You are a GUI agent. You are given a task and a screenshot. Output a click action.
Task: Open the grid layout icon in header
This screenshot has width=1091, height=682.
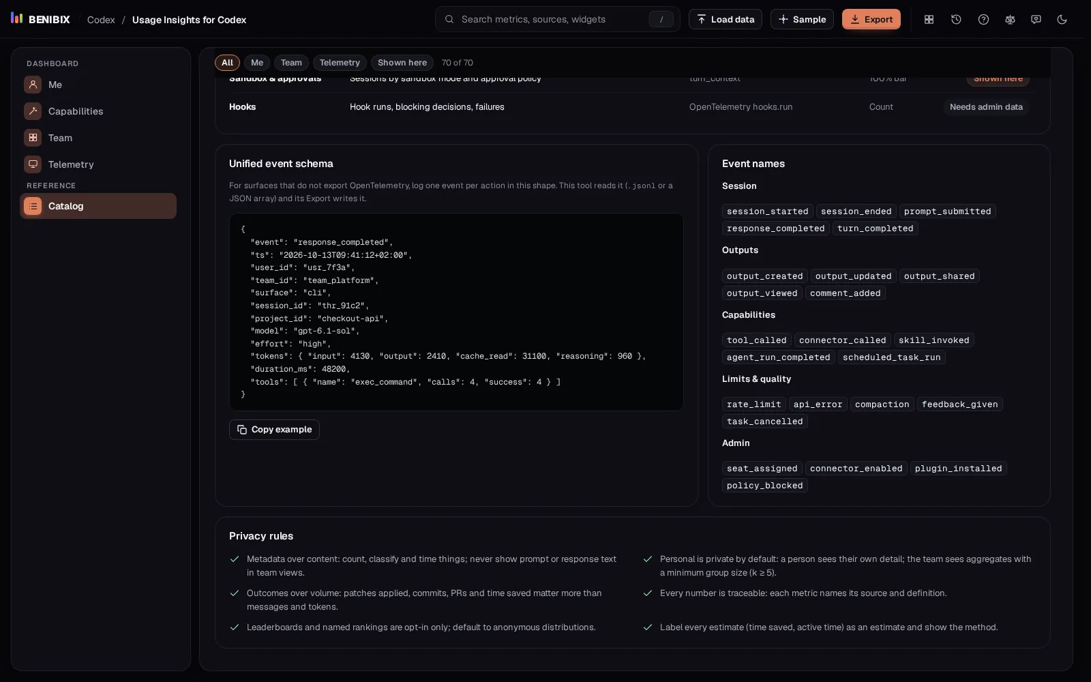tap(929, 19)
